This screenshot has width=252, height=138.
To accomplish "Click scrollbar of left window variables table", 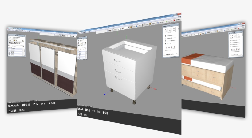I will (x=24, y=52).
